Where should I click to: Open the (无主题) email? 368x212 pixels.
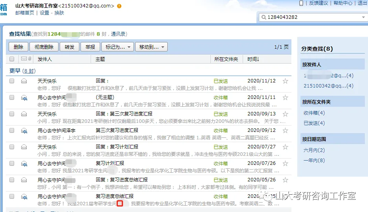tap(105, 97)
